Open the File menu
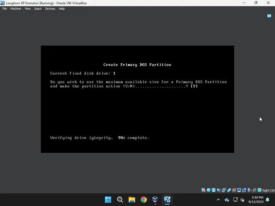Image resolution: width=275 pixels, height=206 pixels. point(5,9)
